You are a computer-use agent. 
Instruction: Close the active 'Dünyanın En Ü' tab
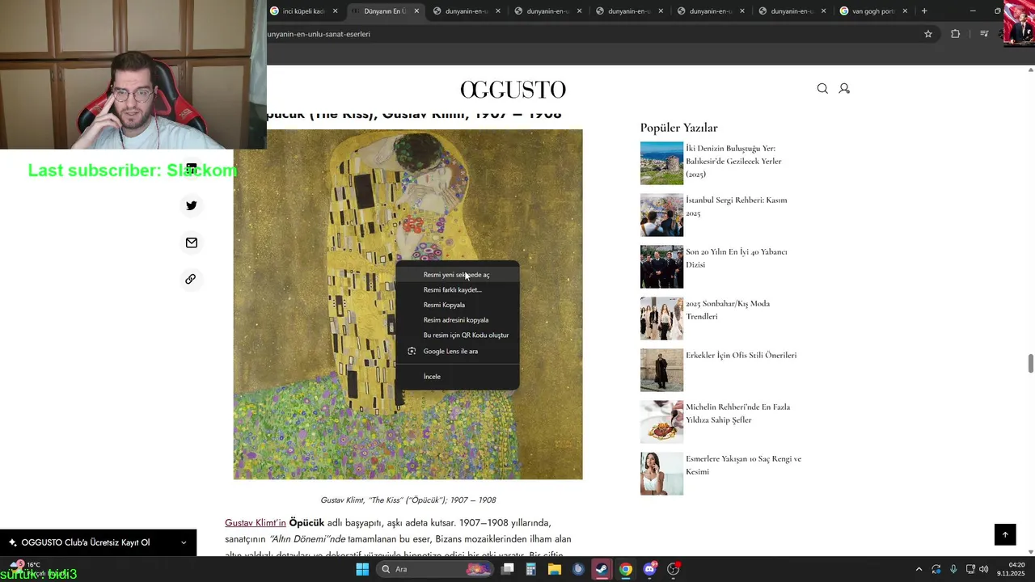tap(417, 11)
